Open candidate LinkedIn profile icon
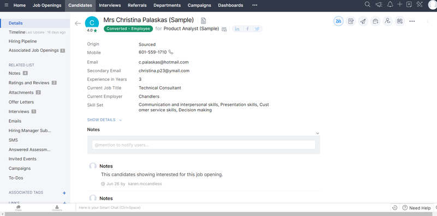The height and width of the screenshot is (216, 437). [237, 29]
